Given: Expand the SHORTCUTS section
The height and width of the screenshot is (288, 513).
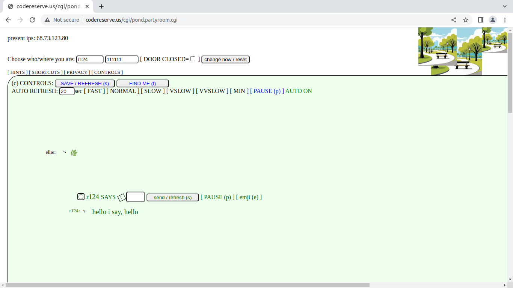Looking at the screenshot, I should (46, 72).
